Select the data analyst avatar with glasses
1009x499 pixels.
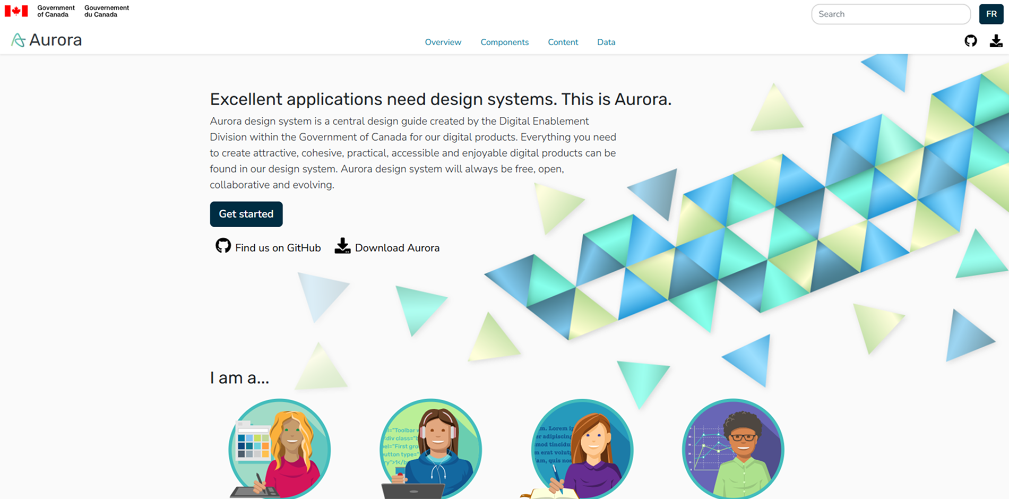tap(733, 449)
